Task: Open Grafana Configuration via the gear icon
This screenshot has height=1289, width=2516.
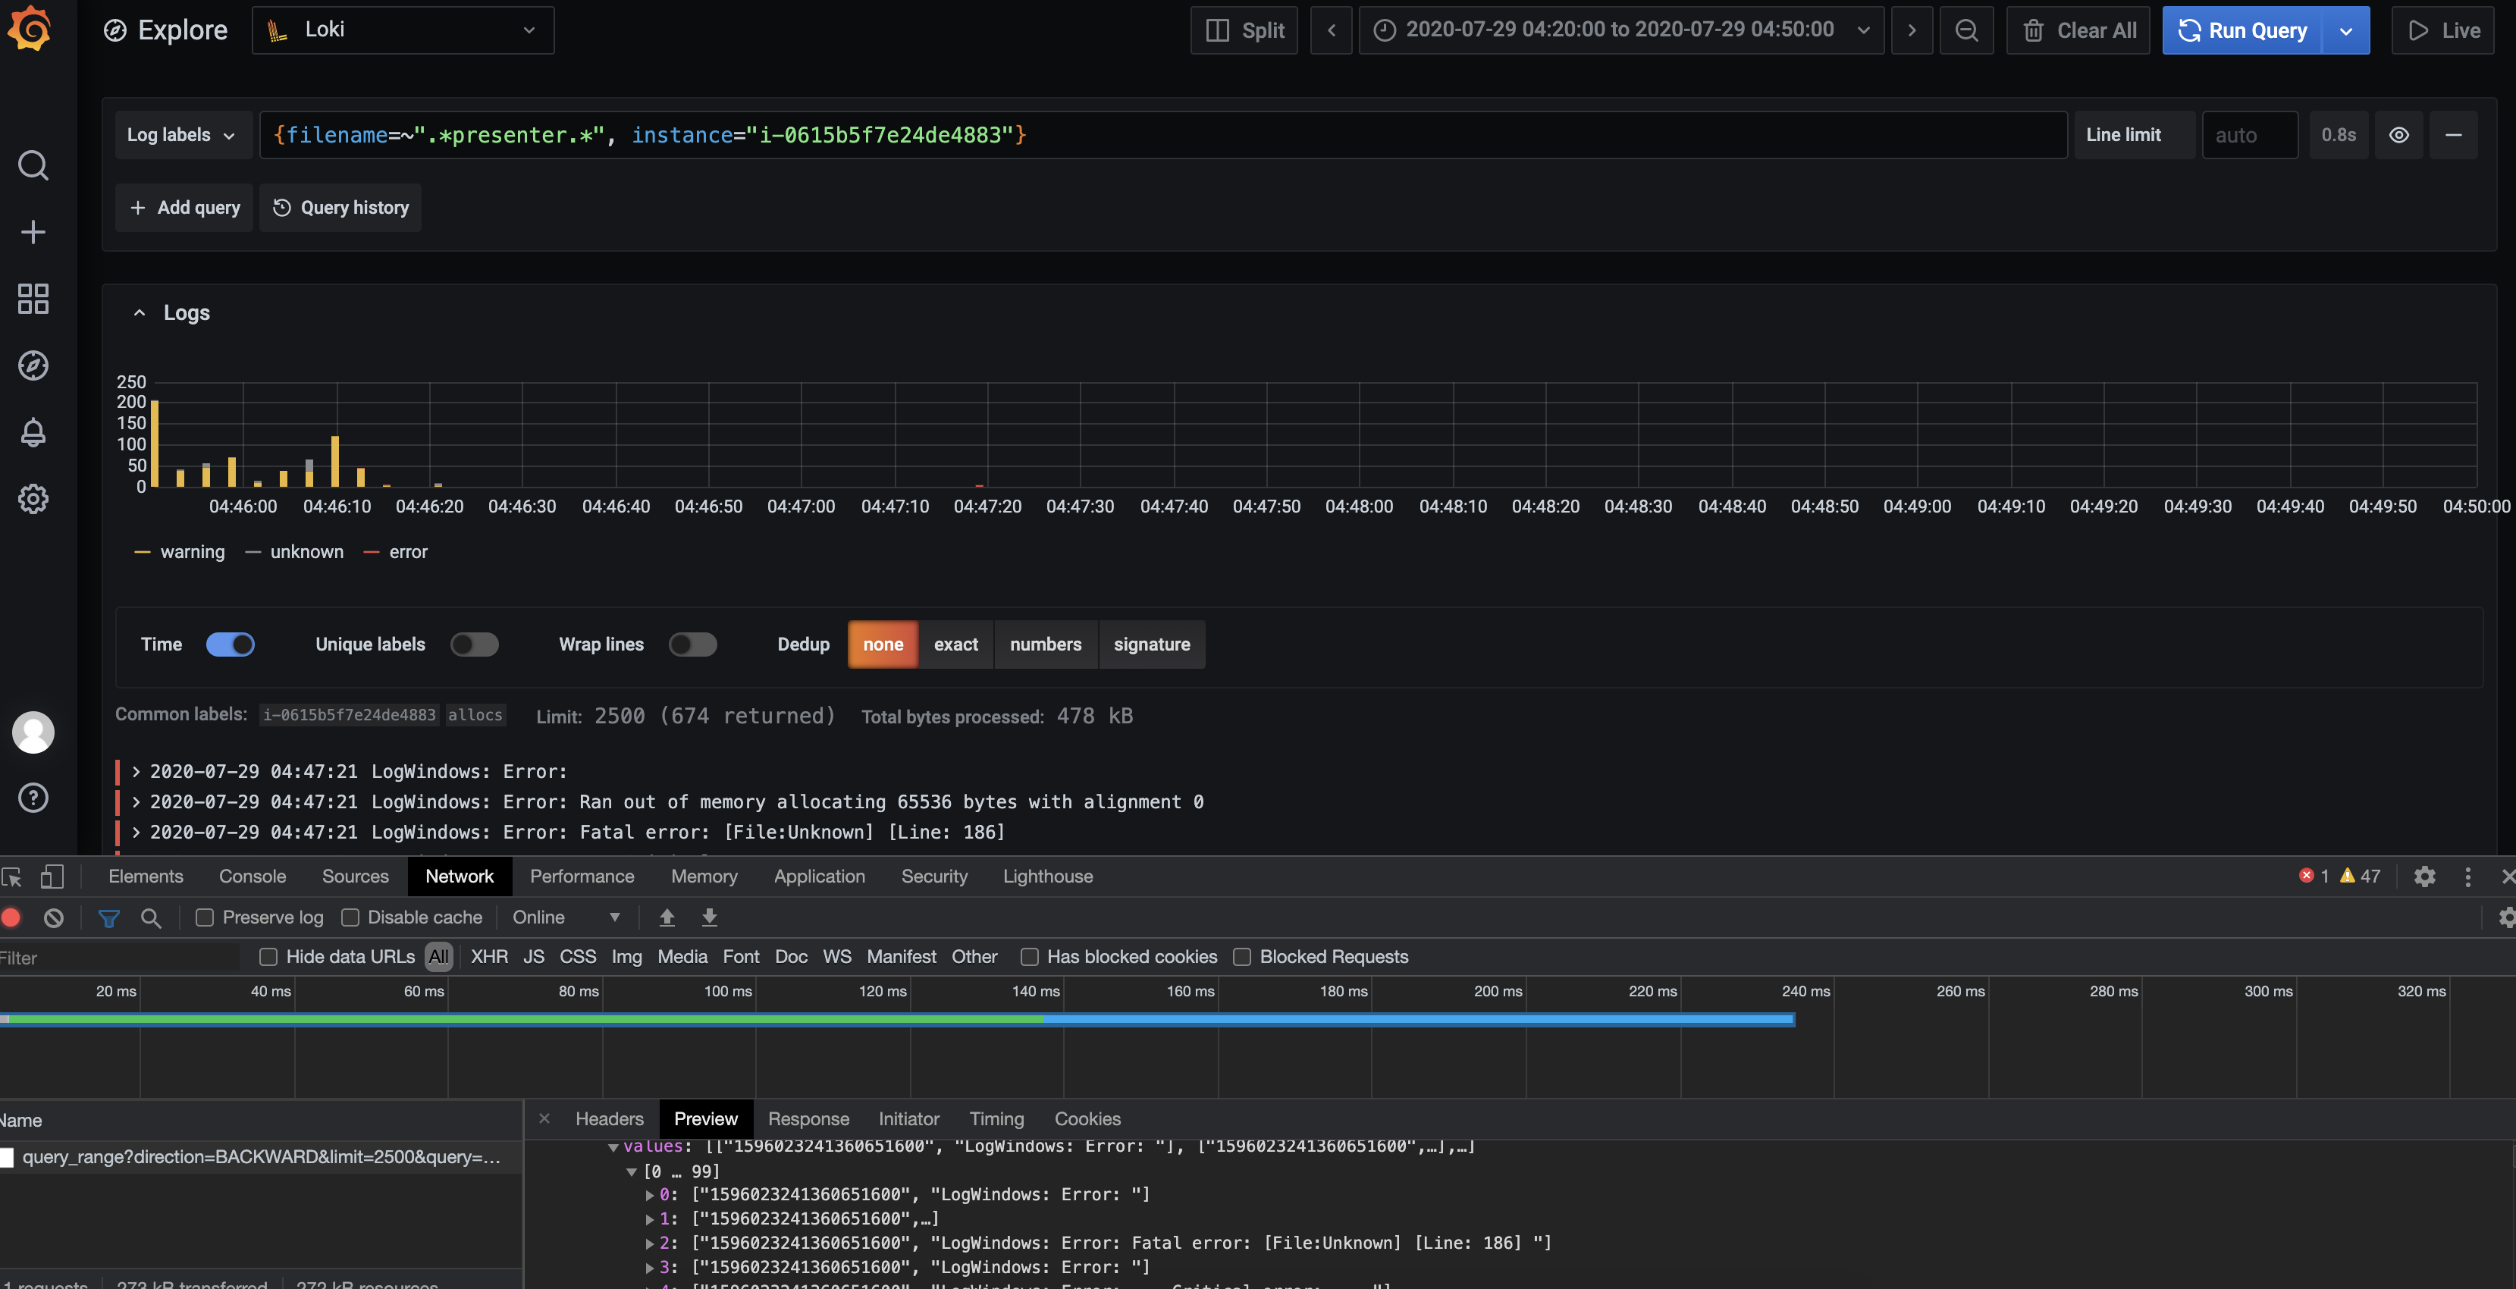Action: point(33,499)
